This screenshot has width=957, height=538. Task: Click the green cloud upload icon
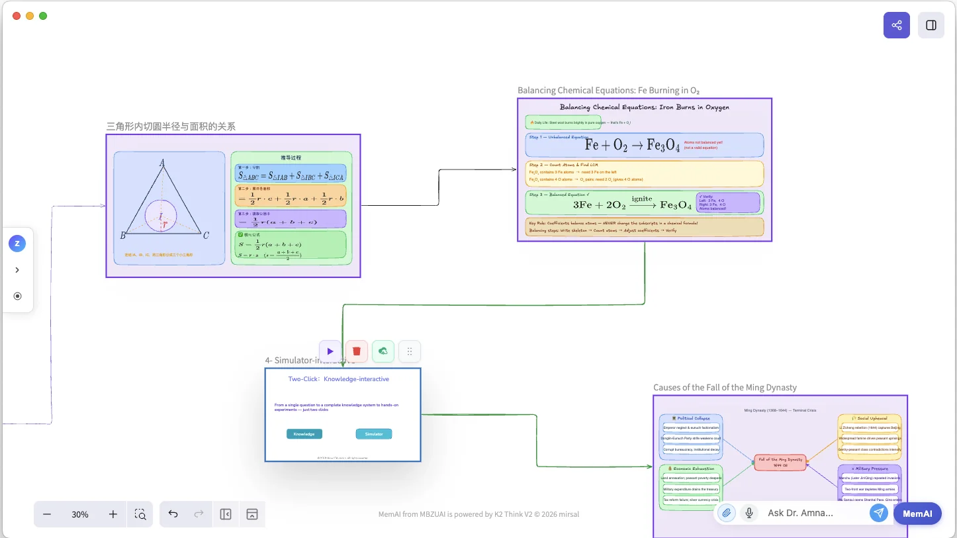click(383, 351)
